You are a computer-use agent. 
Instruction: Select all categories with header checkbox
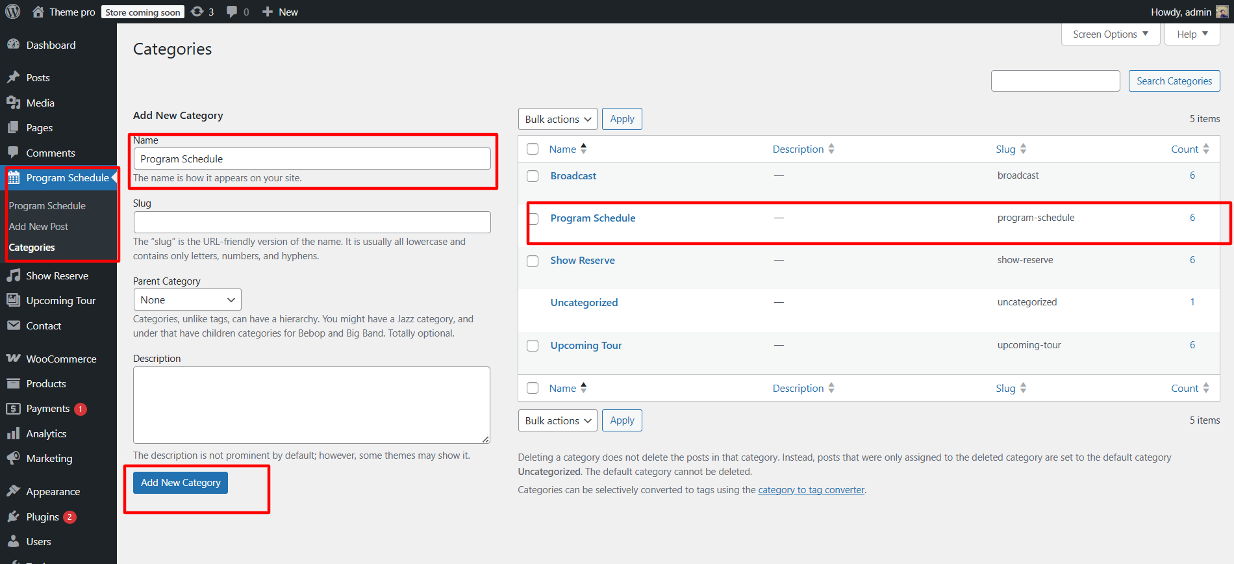(533, 149)
